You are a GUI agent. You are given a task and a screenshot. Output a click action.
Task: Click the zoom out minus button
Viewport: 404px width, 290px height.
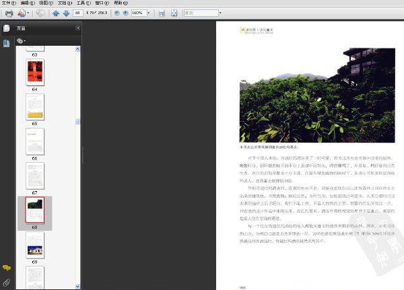[116, 13]
